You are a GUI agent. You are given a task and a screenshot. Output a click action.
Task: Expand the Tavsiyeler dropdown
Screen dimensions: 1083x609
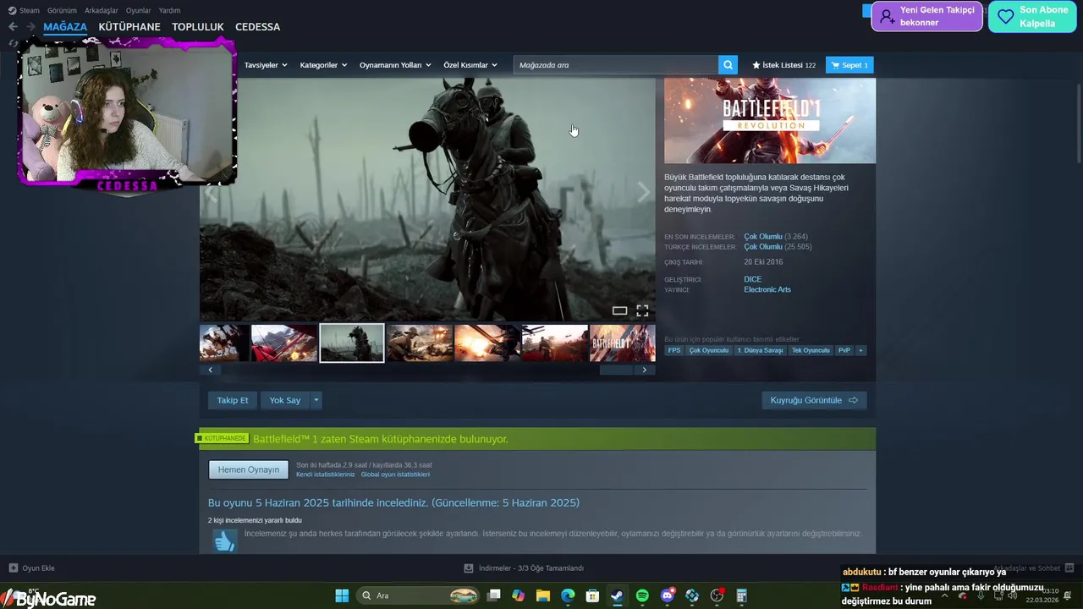pos(266,65)
